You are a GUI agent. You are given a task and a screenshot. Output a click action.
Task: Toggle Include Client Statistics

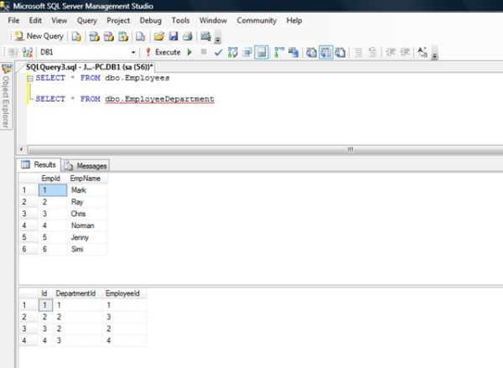[x=293, y=52]
